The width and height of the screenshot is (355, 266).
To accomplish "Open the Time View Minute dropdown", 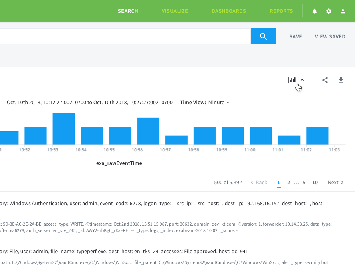I will (219, 102).
